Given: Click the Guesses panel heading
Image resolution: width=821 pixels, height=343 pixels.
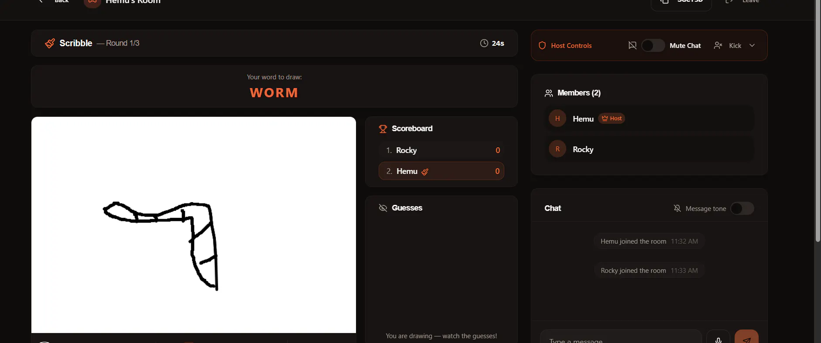Looking at the screenshot, I should 407,208.
